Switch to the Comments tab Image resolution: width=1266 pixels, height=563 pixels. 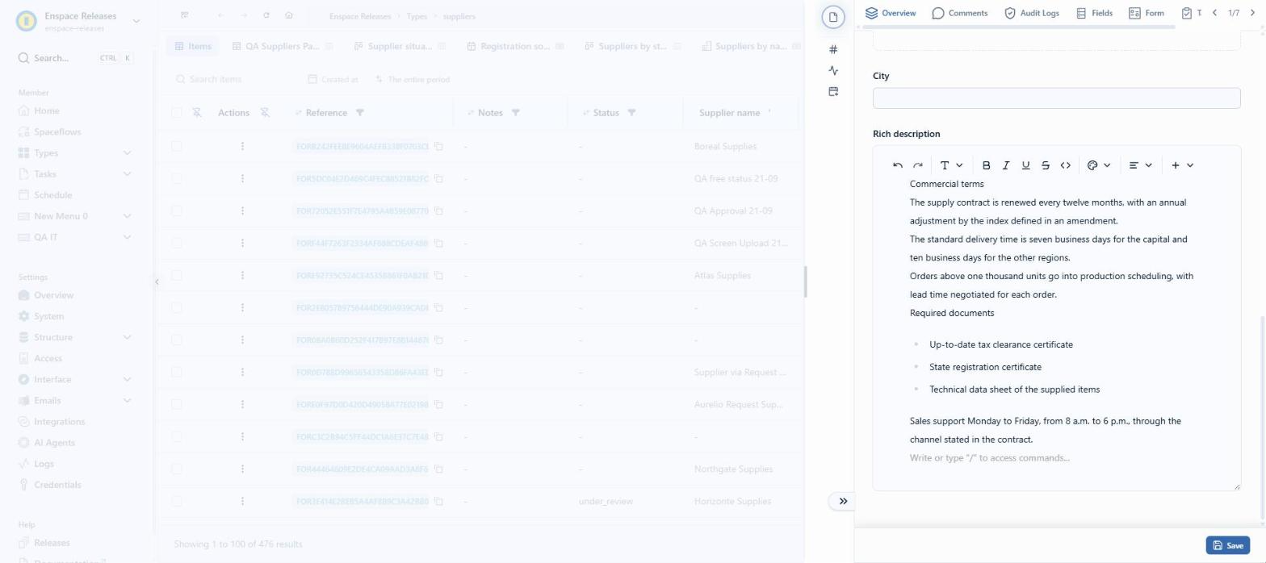pyautogui.click(x=960, y=13)
